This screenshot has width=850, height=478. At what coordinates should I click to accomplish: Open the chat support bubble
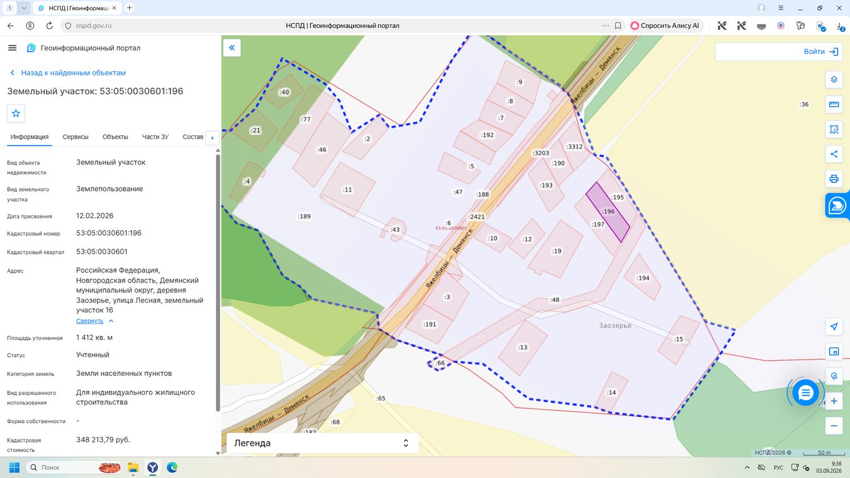point(805,392)
